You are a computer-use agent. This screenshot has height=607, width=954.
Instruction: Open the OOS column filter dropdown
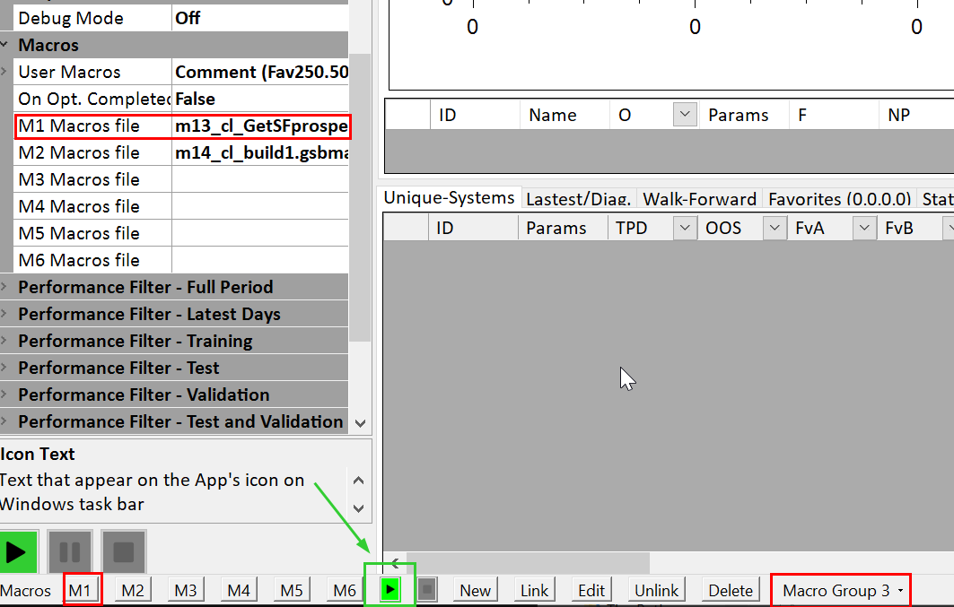click(775, 228)
